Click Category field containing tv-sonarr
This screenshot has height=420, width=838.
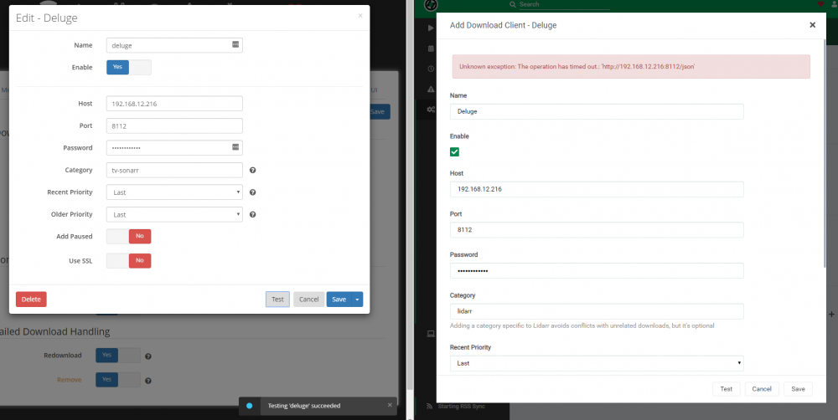click(x=174, y=170)
